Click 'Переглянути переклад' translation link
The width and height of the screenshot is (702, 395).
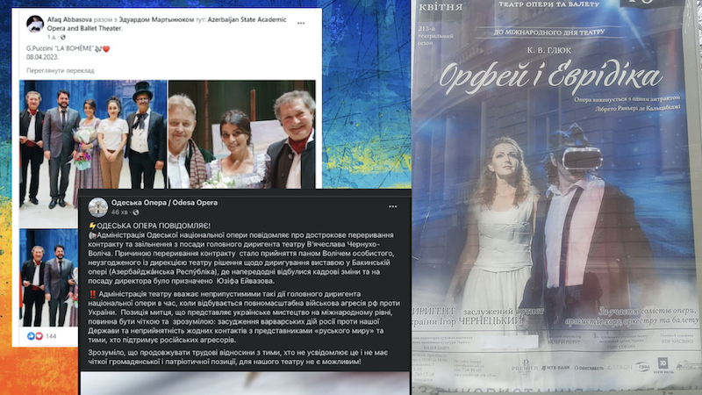(60, 70)
